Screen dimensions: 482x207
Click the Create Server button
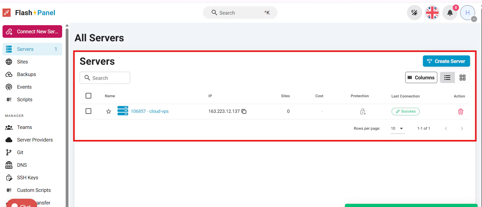[x=446, y=61]
